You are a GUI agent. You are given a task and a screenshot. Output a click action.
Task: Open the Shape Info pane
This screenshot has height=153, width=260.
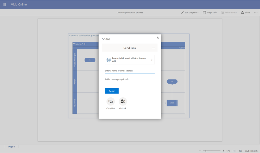pos(210,12)
